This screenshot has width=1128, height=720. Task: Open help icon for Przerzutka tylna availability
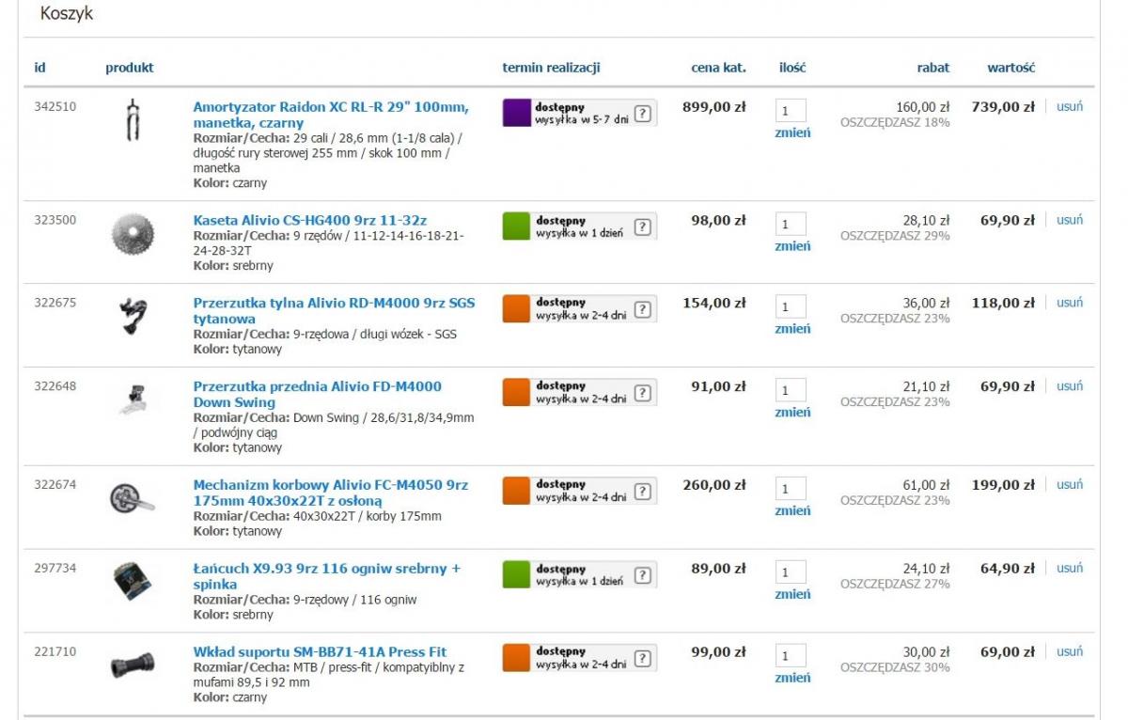coord(643,309)
